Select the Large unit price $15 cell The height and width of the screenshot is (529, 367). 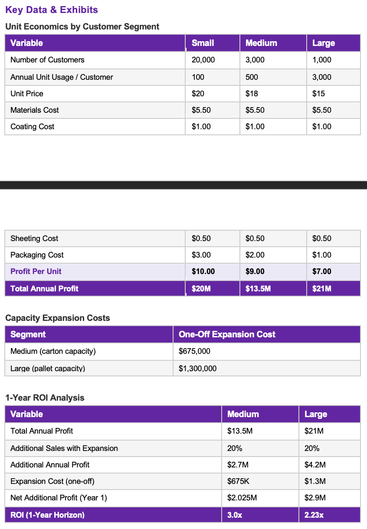318,94
